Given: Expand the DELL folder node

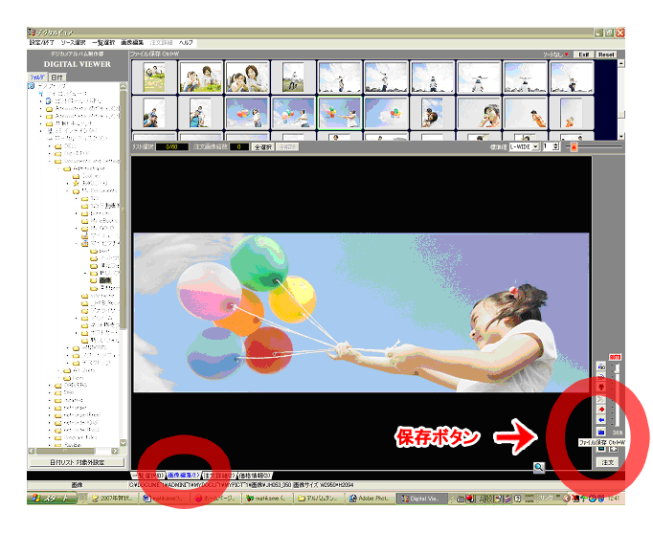Looking at the screenshot, I should pyautogui.click(x=50, y=146).
